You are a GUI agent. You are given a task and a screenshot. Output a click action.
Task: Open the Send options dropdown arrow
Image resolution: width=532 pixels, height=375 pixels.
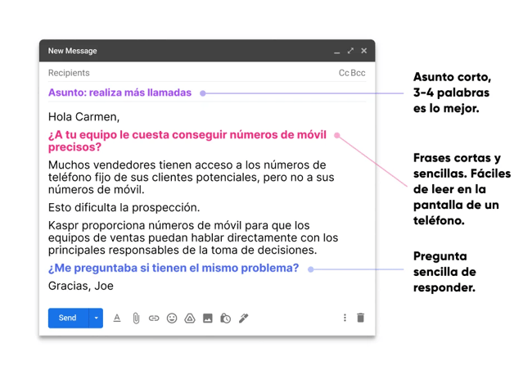(96, 318)
